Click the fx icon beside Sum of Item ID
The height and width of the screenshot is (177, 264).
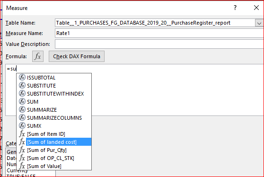point(22,134)
